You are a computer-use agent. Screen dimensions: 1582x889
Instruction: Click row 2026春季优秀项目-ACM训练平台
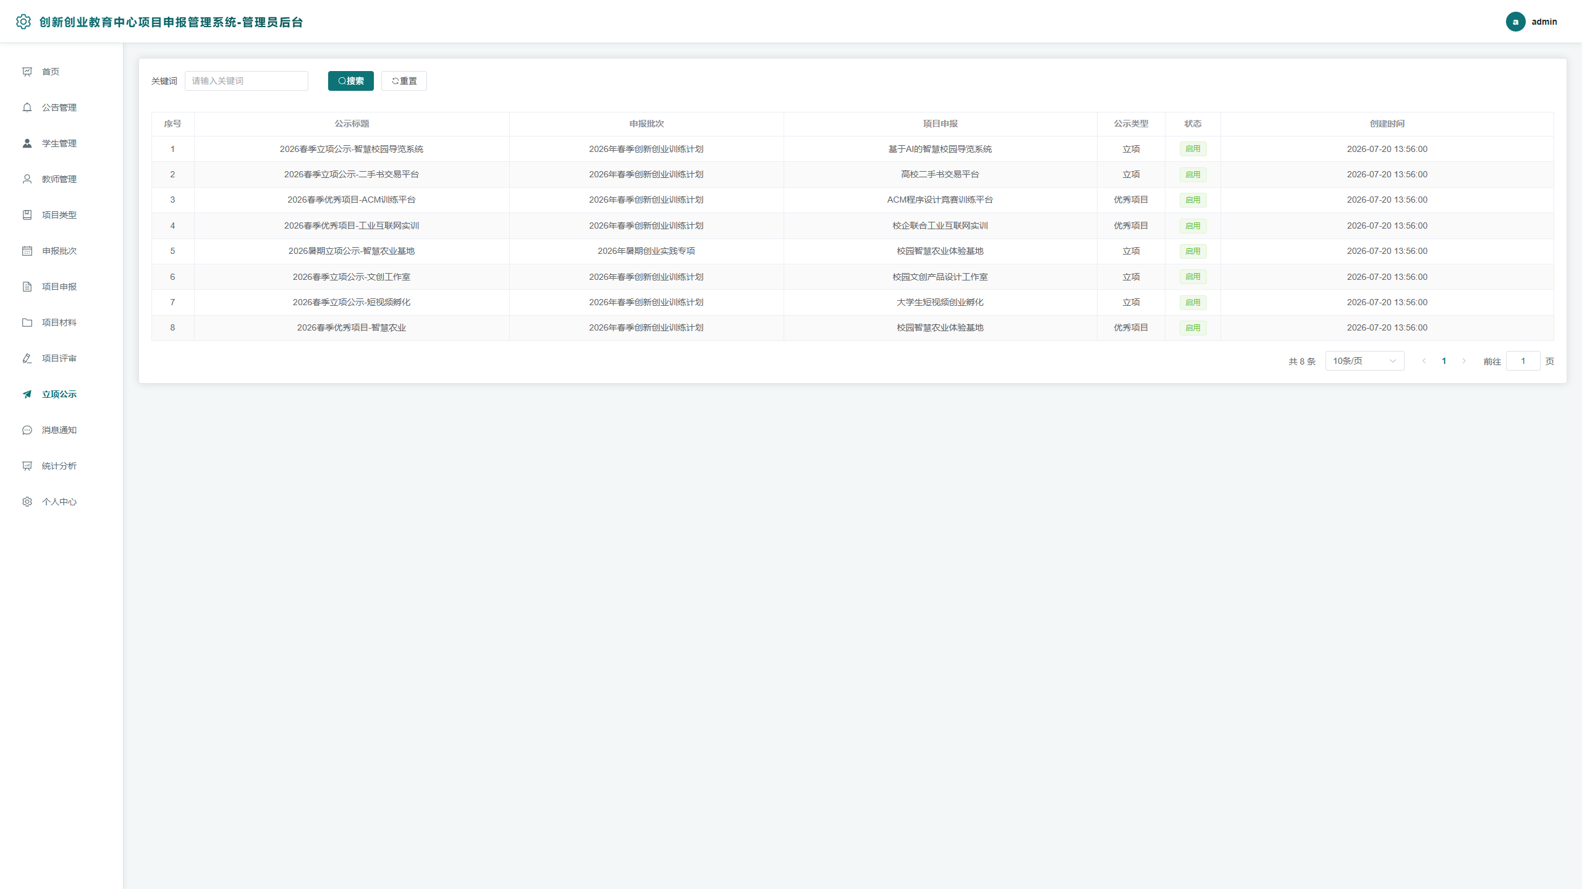[852, 200]
